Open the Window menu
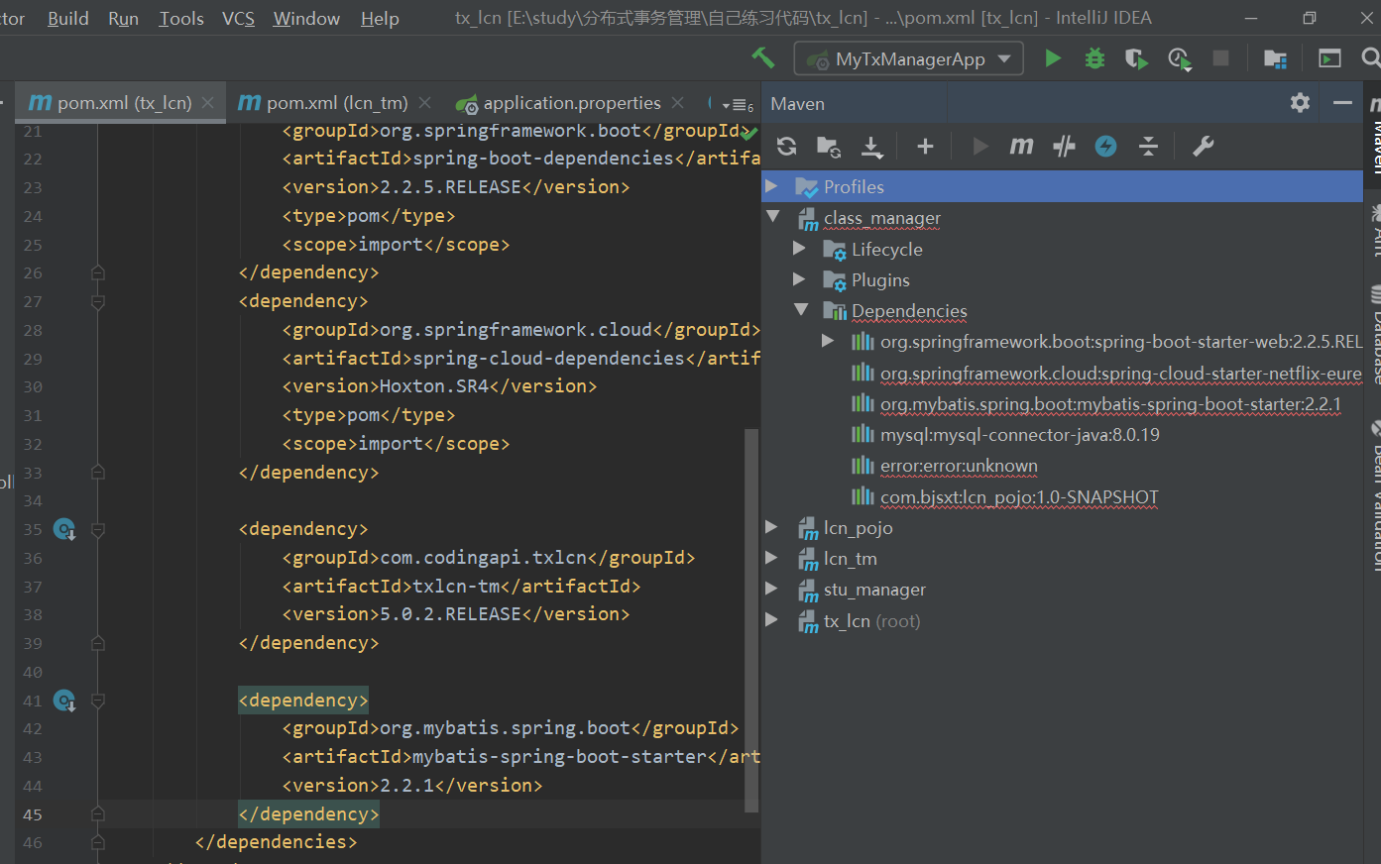 (306, 18)
